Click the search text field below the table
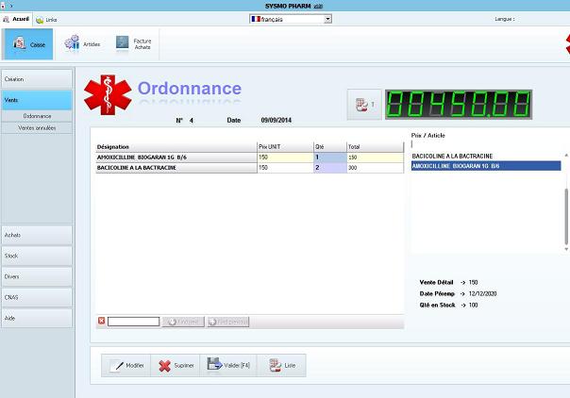Viewport: 570px width, 398px height. pos(133,322)
